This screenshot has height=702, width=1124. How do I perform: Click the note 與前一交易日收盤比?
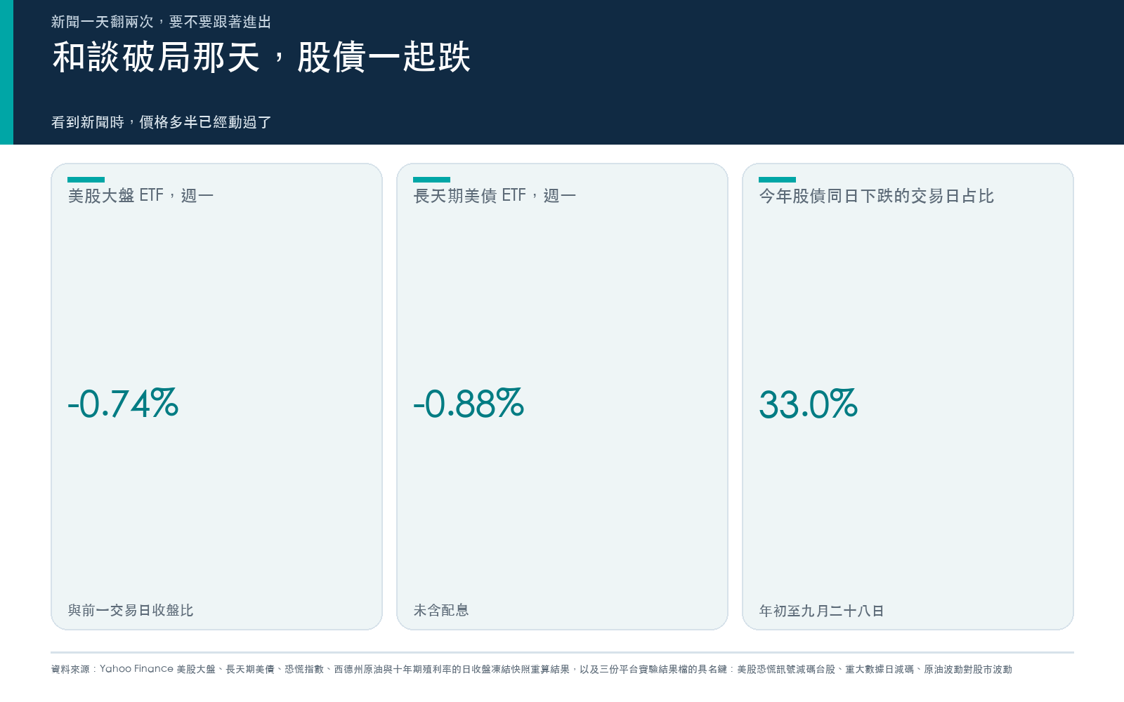[131, 610]
